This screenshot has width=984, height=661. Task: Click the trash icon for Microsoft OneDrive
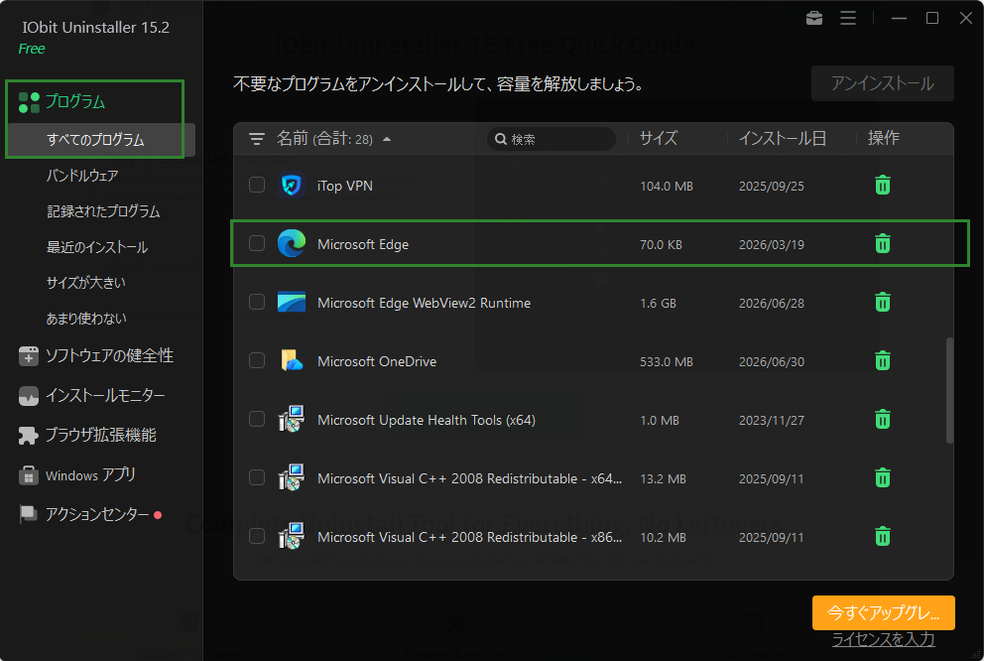click(883, 361)
